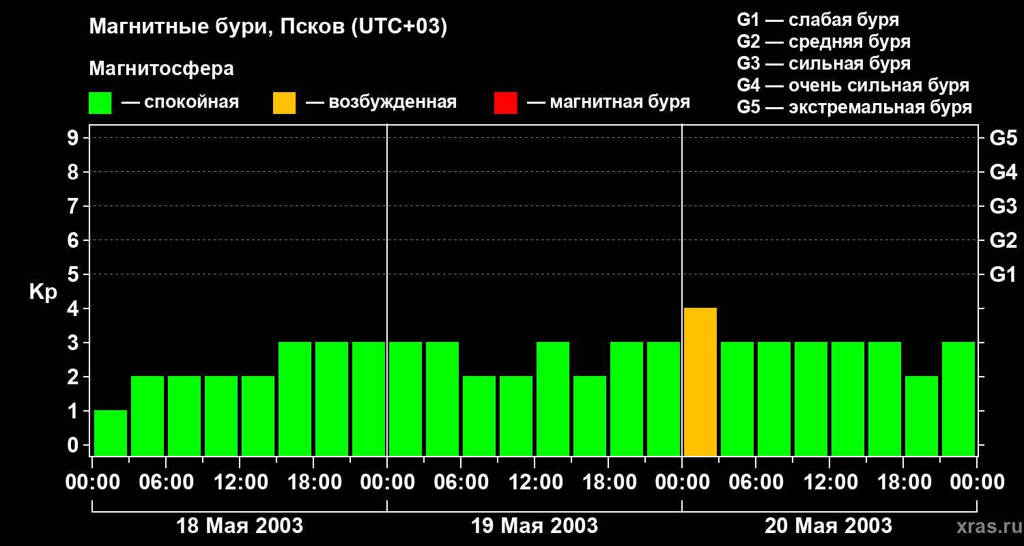
Task: Click the green 'спокойная' legend square
Action: (100, 103)
